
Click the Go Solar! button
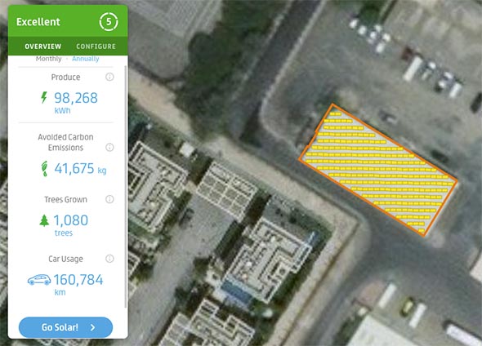[x=66, y=327]
